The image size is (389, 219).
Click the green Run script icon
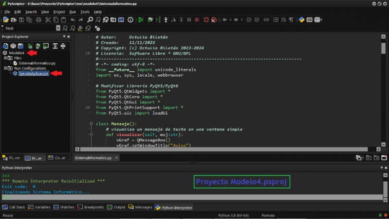click(x=141, y=20)
